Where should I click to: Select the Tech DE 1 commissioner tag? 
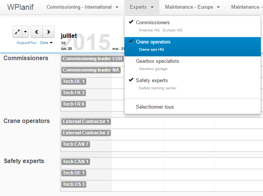(x=74, y=81)
